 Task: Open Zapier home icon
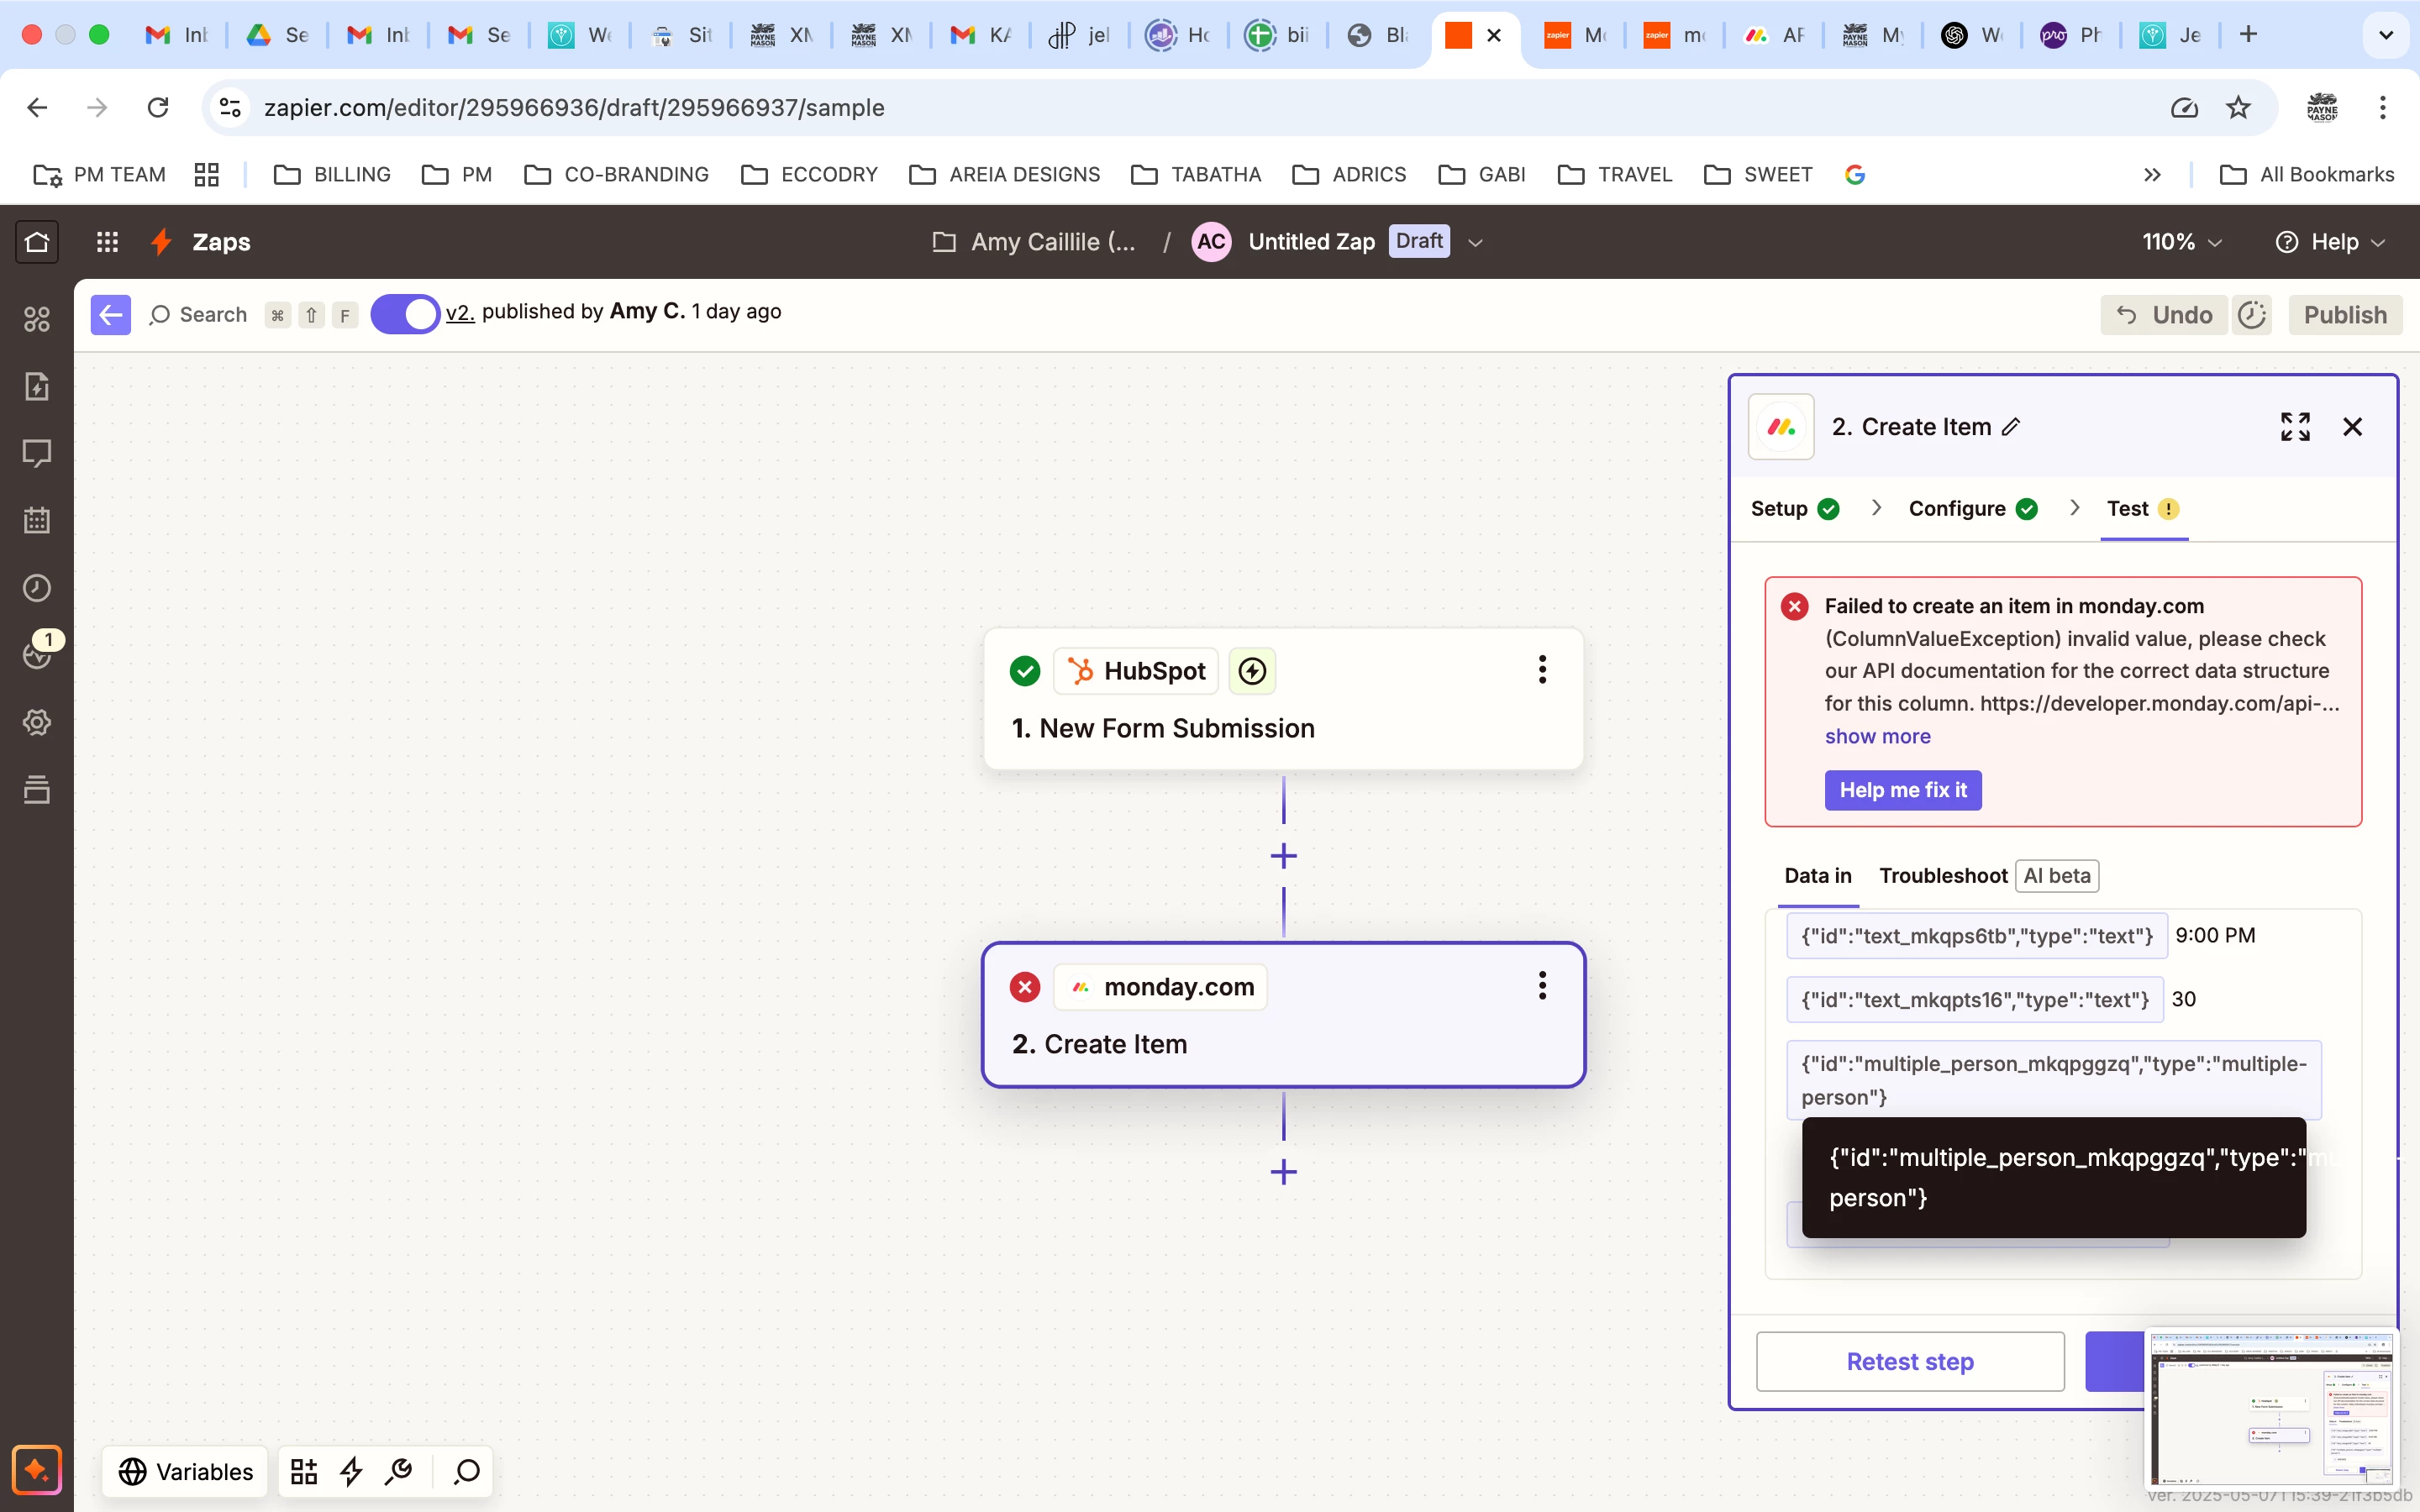point(37,242)
